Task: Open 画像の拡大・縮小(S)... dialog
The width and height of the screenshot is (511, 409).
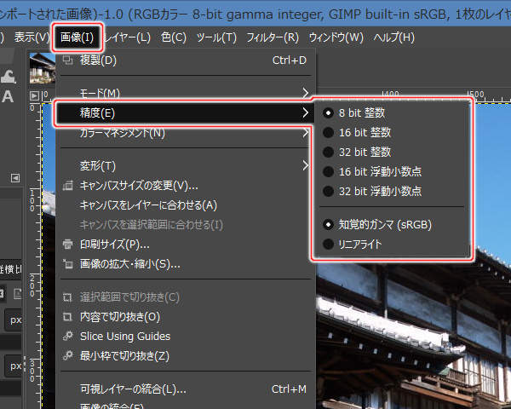Action: click(185, 264)
